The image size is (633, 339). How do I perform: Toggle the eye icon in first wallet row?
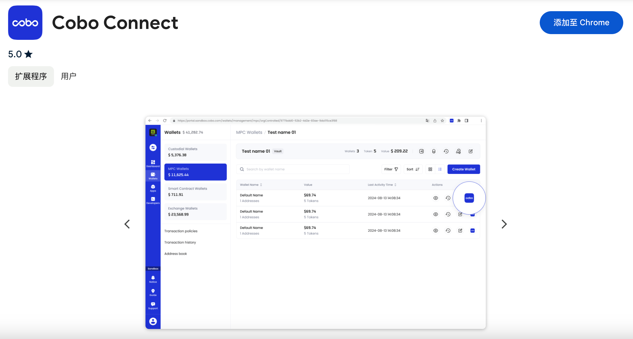tap(436, 198)
